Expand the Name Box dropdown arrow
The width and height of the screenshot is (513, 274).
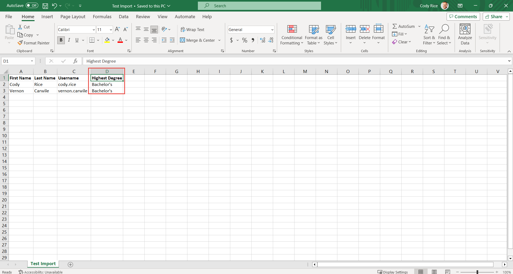32,61
